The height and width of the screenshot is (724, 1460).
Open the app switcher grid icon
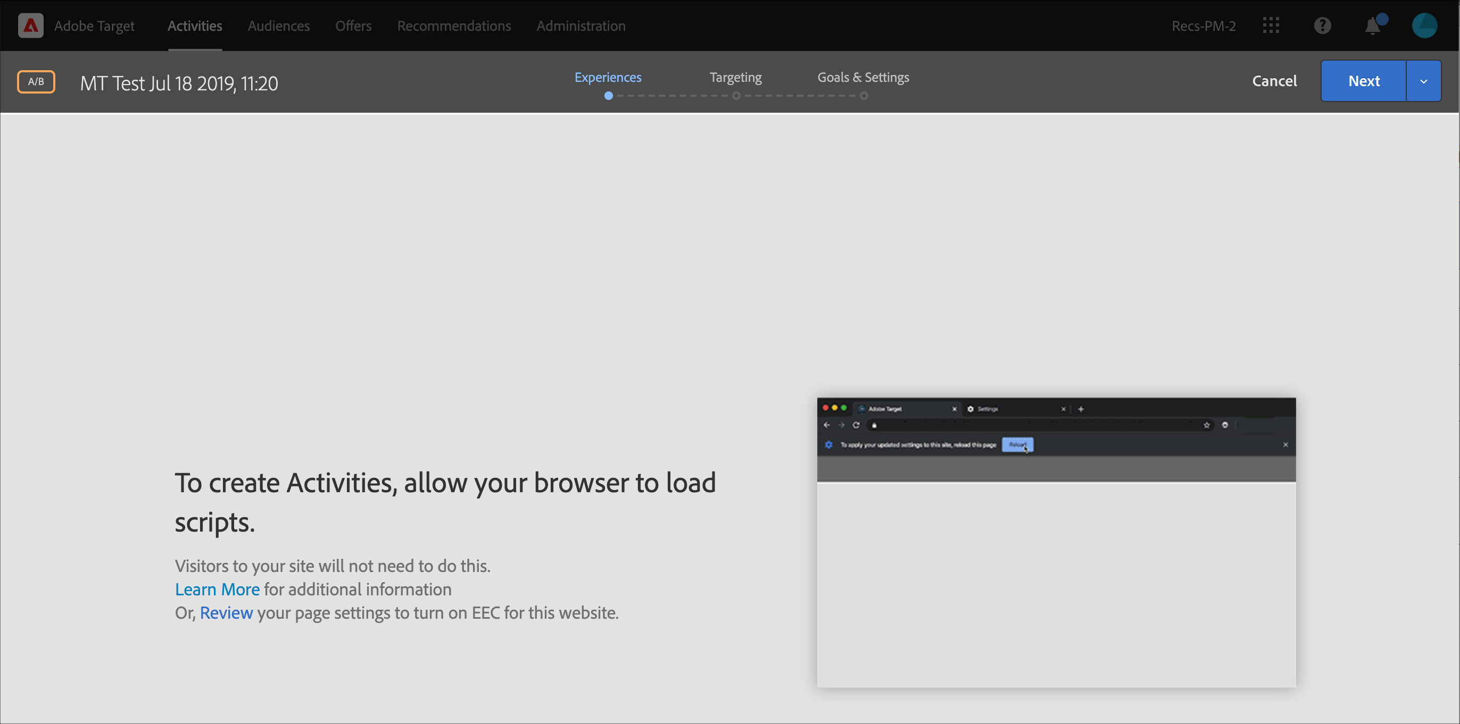(1271, 25)
